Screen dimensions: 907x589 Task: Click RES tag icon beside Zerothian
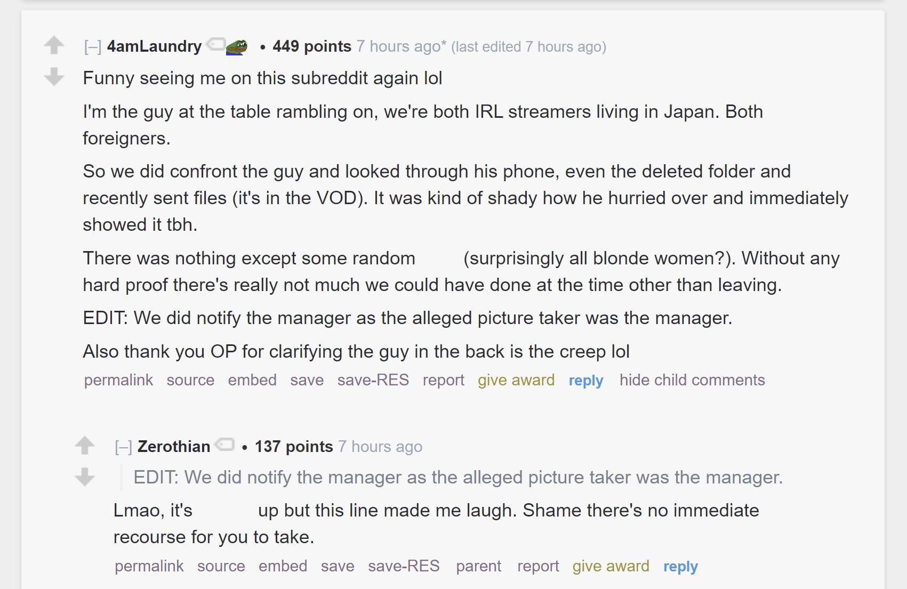(x=224, y=444)
